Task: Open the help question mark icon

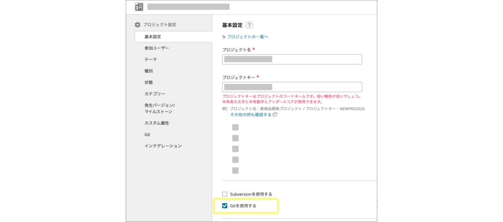Action: 249,25
